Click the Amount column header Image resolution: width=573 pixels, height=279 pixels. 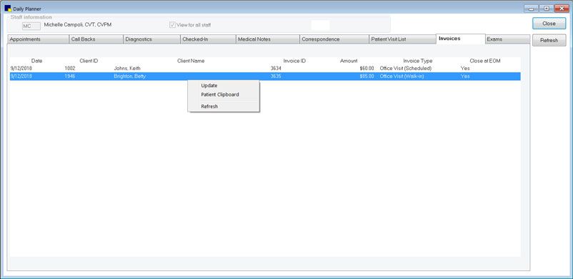(349, 61)
